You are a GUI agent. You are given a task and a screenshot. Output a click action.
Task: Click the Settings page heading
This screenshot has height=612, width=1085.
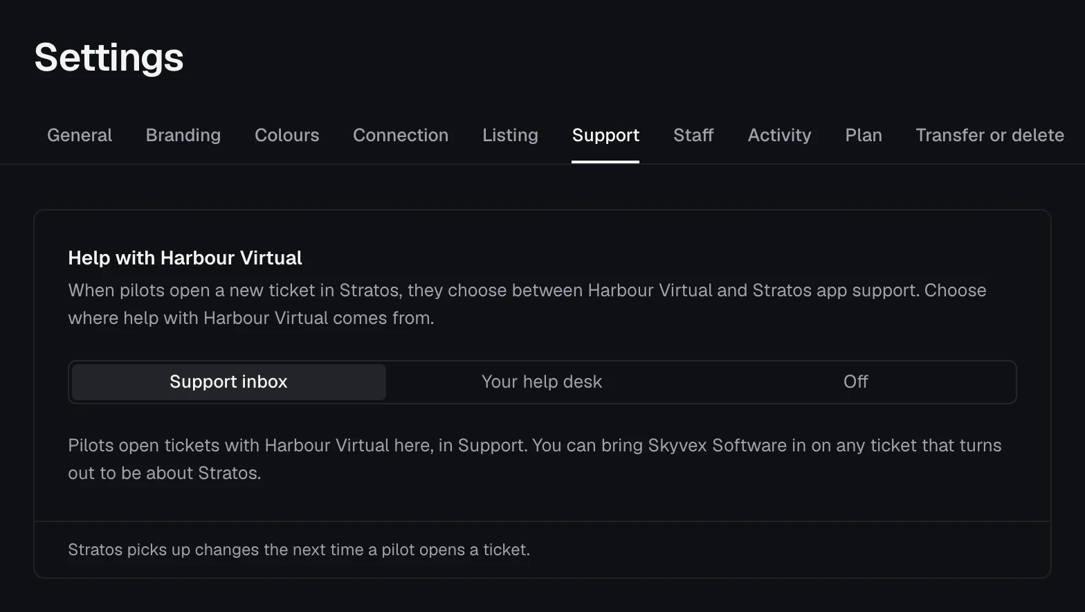coord(109,57)
